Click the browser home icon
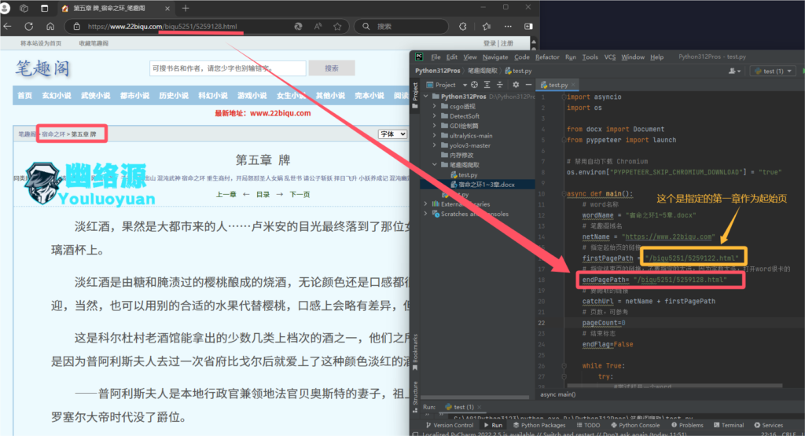The image size is (805, 436). tap(50, 26)
